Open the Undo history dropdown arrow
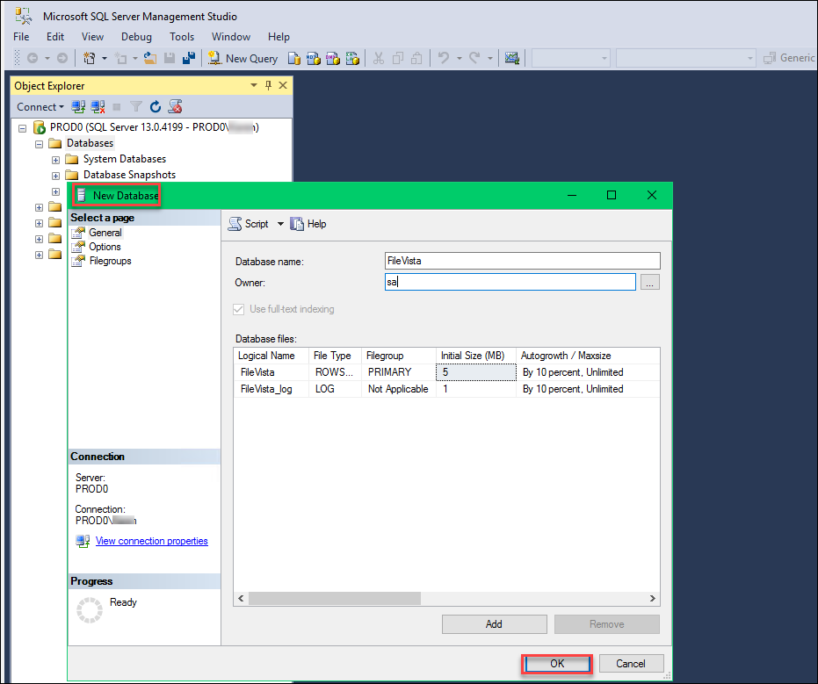The image size is (818, 684). click(459, 58)
